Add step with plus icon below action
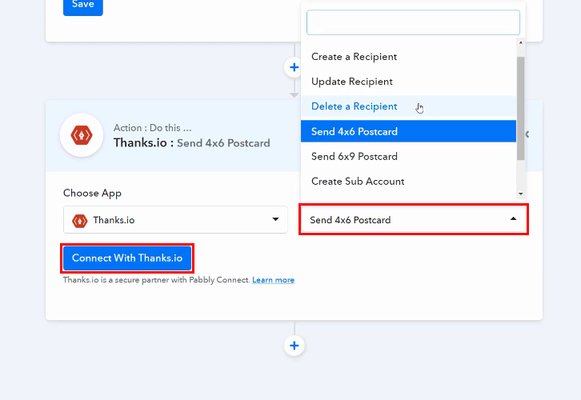The image size is (581, 400). [x=295, y=346]
